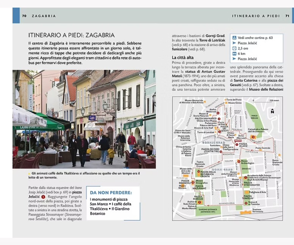
Task: Click 'GIARDINO BOTANICO' green area on the map
Action: pos(208,210)
